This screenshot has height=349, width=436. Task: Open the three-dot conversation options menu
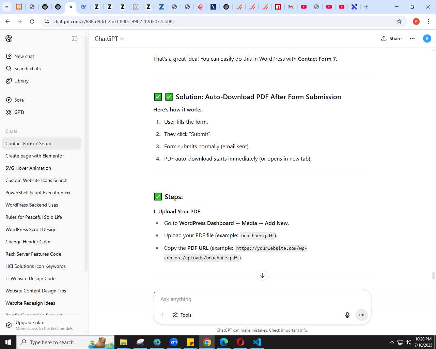[412, 39]
